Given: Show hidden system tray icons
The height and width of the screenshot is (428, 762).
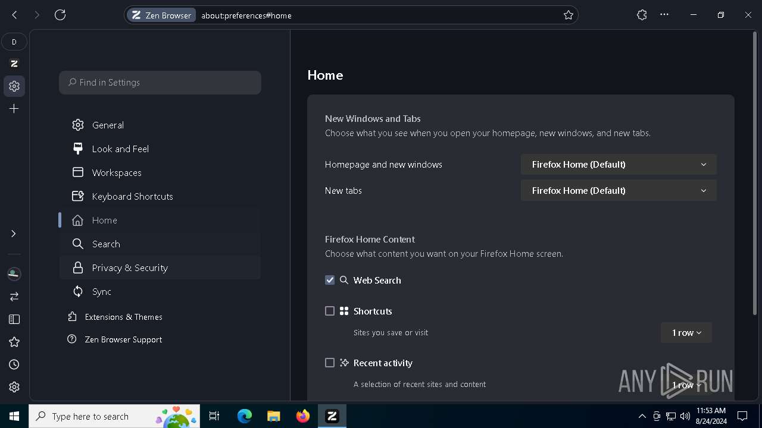Looking at the screenshot, I should pyautogui.click(x=642, y=416).
